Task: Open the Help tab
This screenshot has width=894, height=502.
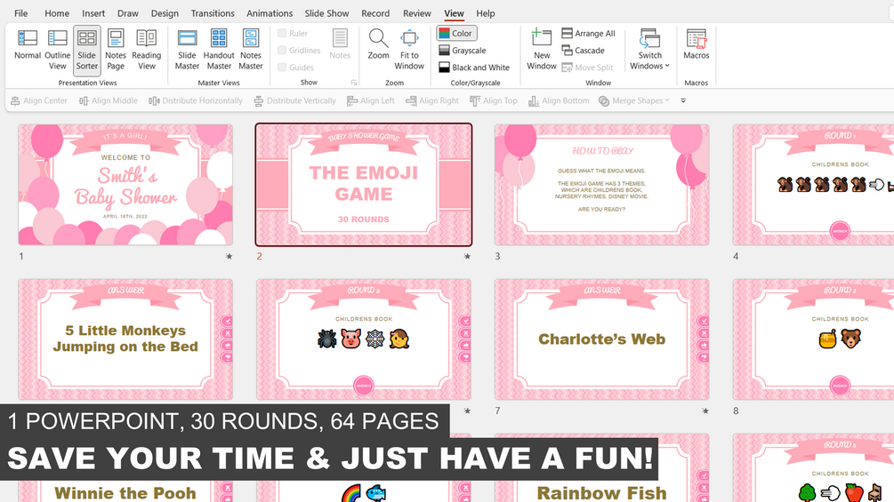Action: (x=486, y=13)
